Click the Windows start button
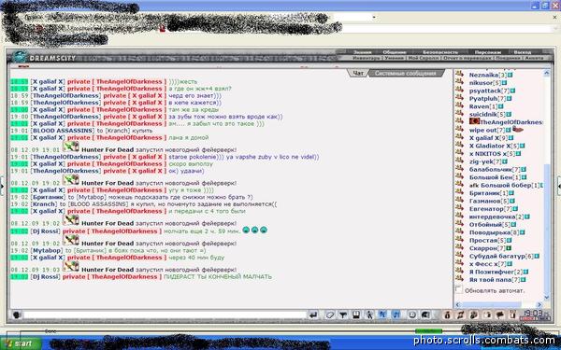Image resolution: width=561 pixels, height=350 pixels. pos(21,343)
